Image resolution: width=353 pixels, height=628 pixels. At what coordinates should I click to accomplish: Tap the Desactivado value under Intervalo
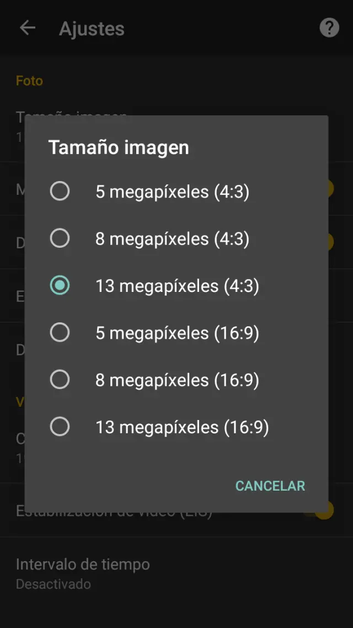pos(53,584)
